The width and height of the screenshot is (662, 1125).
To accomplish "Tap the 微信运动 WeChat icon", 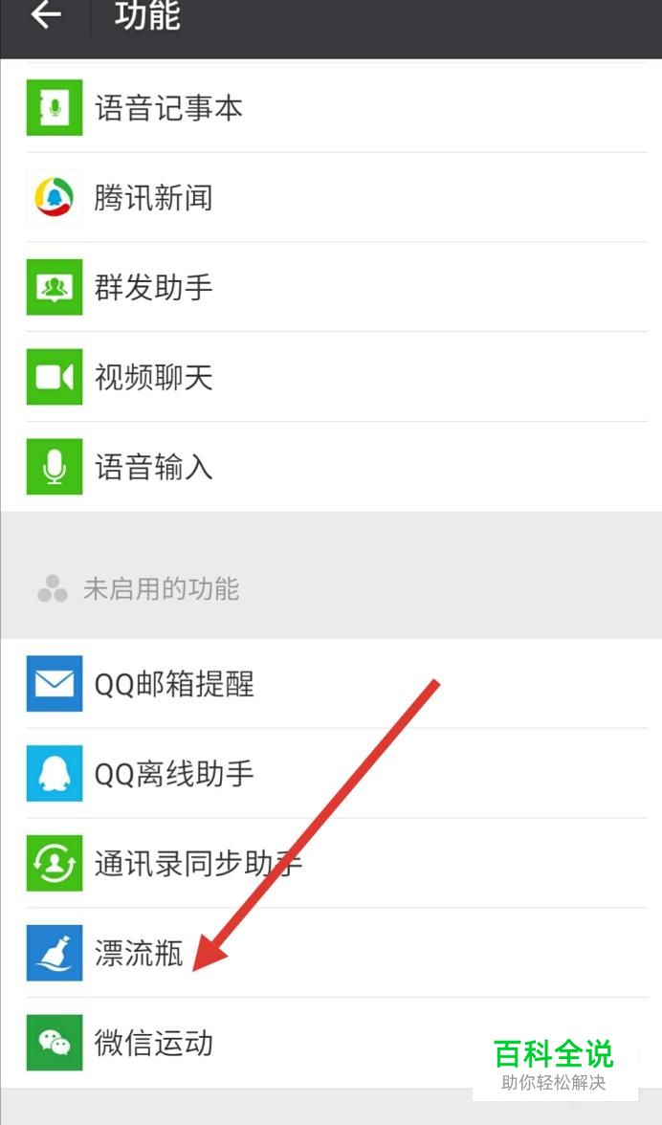I will pos(55,1043).
